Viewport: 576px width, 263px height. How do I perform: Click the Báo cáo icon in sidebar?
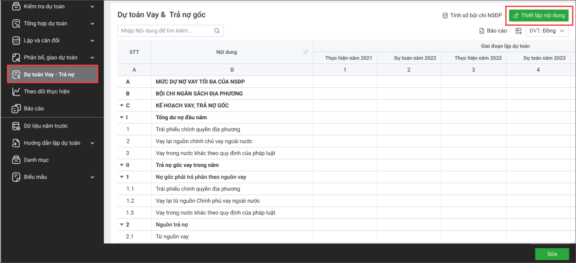coord(16,108)
